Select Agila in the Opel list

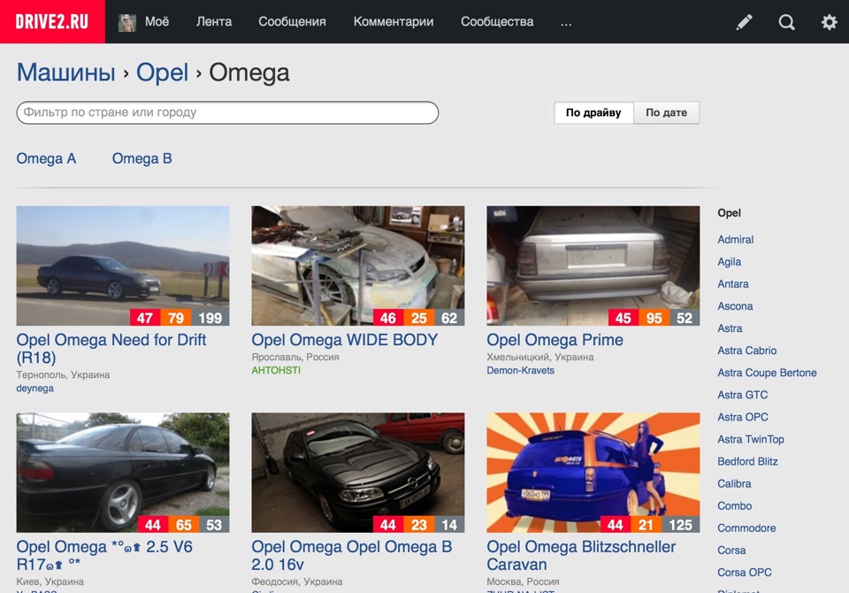click(x=730, y=262)
